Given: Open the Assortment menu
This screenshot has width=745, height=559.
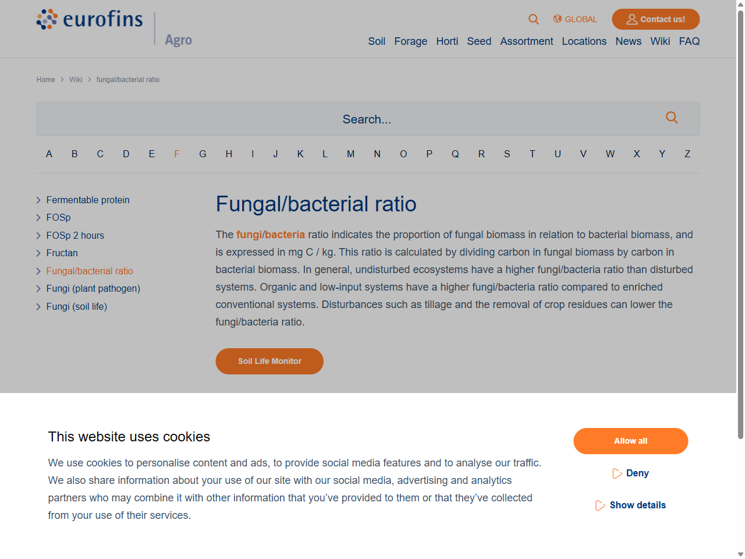Looking at the screenshot, I should click(527, 41).
